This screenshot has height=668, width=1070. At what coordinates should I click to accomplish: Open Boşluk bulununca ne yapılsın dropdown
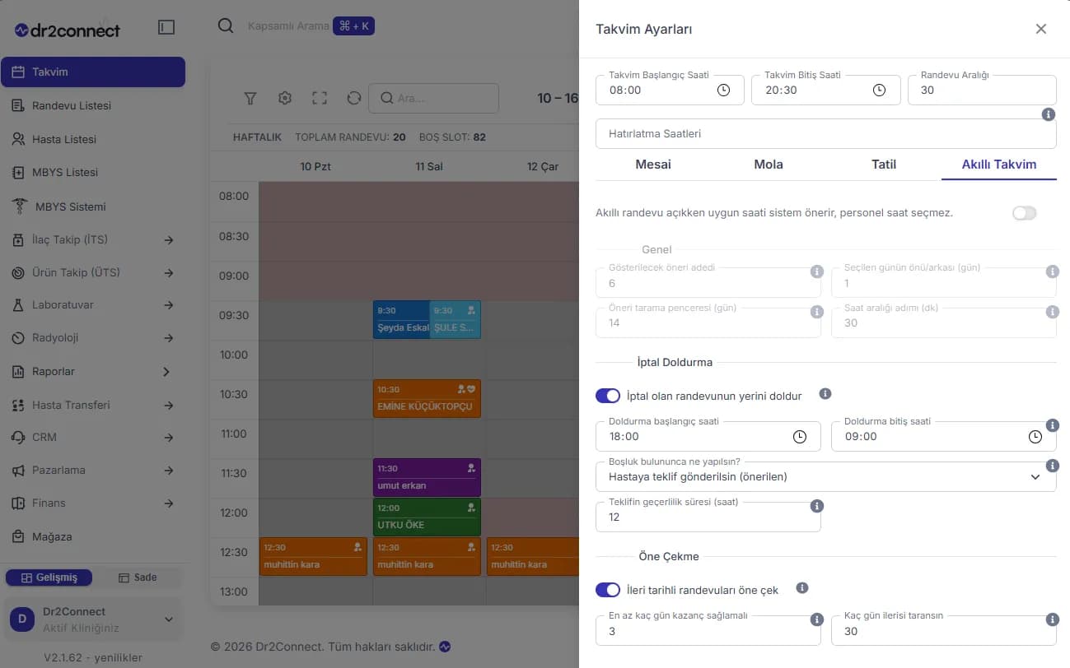(825, 476)
